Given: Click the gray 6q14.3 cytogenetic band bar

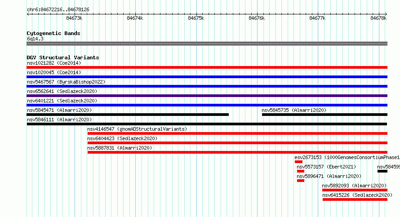Looking at the screenshot, I should (207, 44).
